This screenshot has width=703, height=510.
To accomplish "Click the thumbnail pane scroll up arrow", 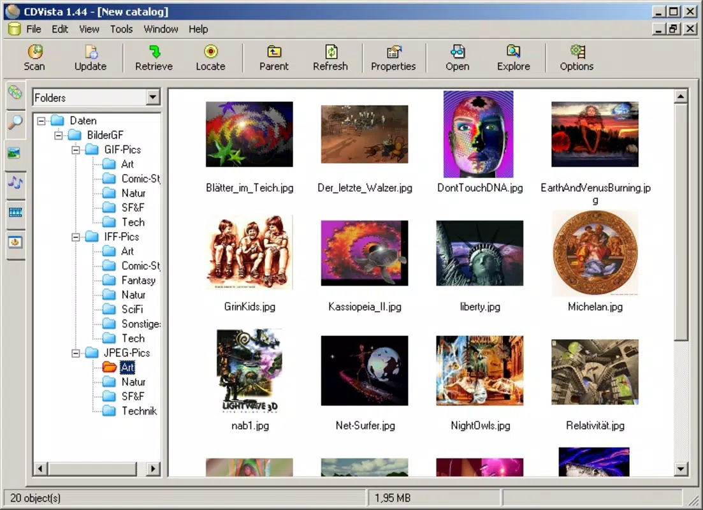I will (x=681, y=96).
